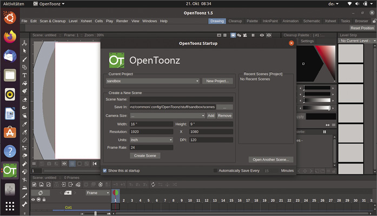Select the Style Picker eyedropper tool
This screenshot has height=216, width=377.
pyautogui.click(x=24, y=124)
